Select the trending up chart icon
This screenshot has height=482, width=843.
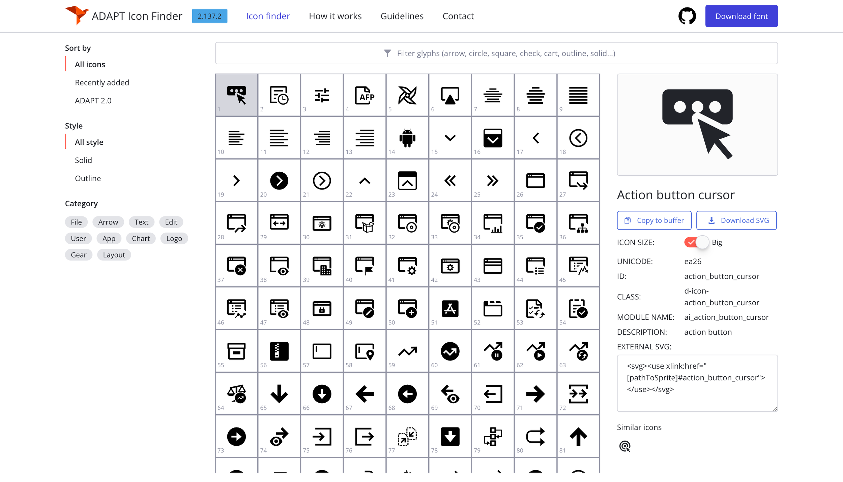tap(407, 351)
